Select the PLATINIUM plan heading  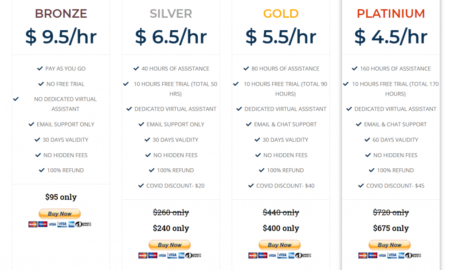pos(391,14)
